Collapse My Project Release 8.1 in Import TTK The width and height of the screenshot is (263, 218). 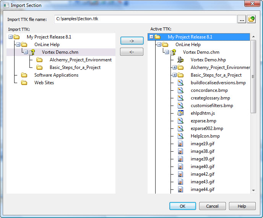[x=10, y=37]
